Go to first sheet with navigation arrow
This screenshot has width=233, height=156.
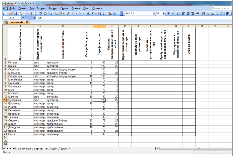(x=4, y=149)
